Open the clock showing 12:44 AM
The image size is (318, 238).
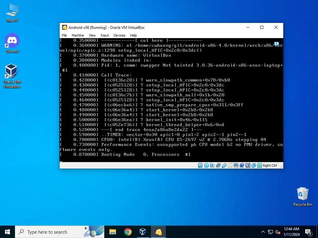(291, 232)
